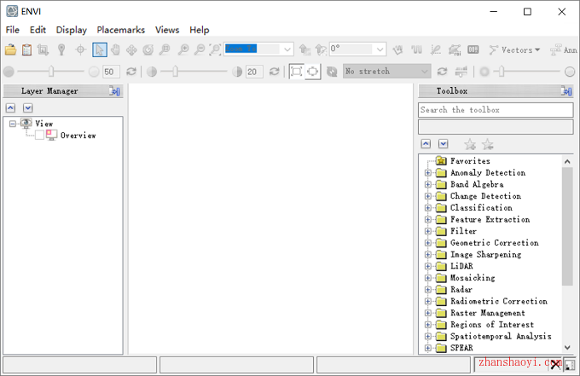Click the pin placemark tool icon

coord(61,49)
